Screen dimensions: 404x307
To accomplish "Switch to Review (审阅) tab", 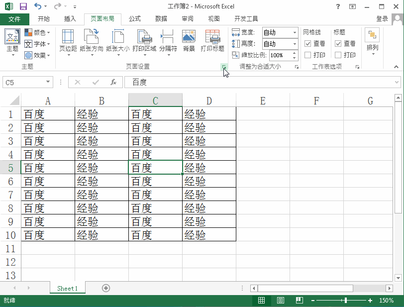I will 187,18.
